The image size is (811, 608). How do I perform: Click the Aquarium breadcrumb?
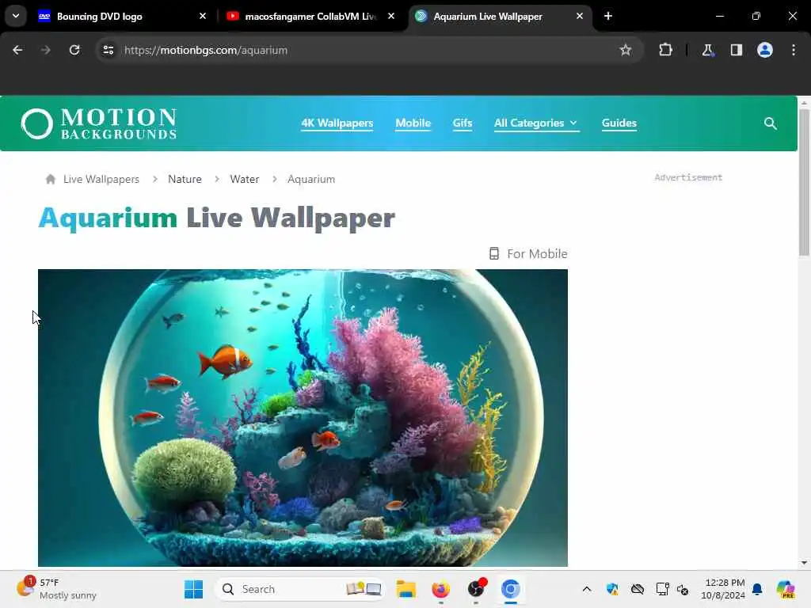coord(311,179)
